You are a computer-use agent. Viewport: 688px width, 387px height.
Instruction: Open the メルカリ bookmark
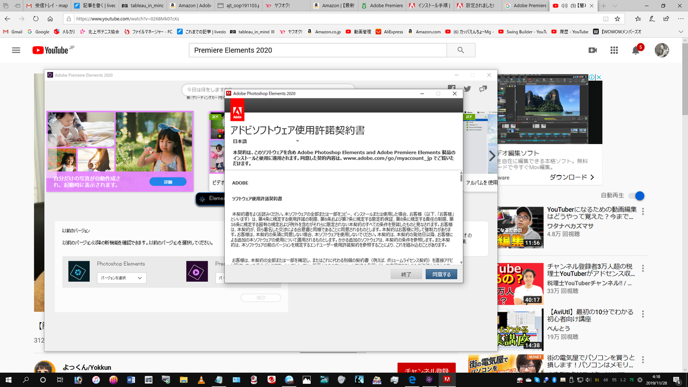(x=64, y=32)
